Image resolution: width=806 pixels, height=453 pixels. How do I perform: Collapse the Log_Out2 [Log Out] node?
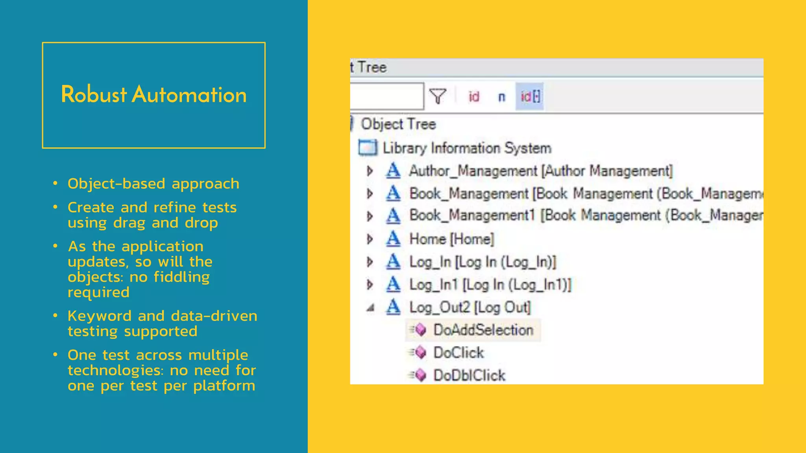click(x=370, y=308)
